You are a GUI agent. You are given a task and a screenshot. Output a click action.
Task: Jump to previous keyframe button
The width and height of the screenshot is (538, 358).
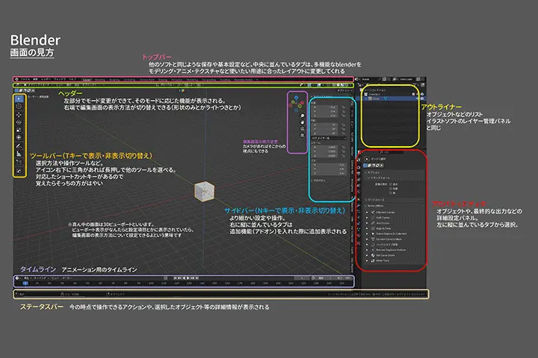point(179,278)
